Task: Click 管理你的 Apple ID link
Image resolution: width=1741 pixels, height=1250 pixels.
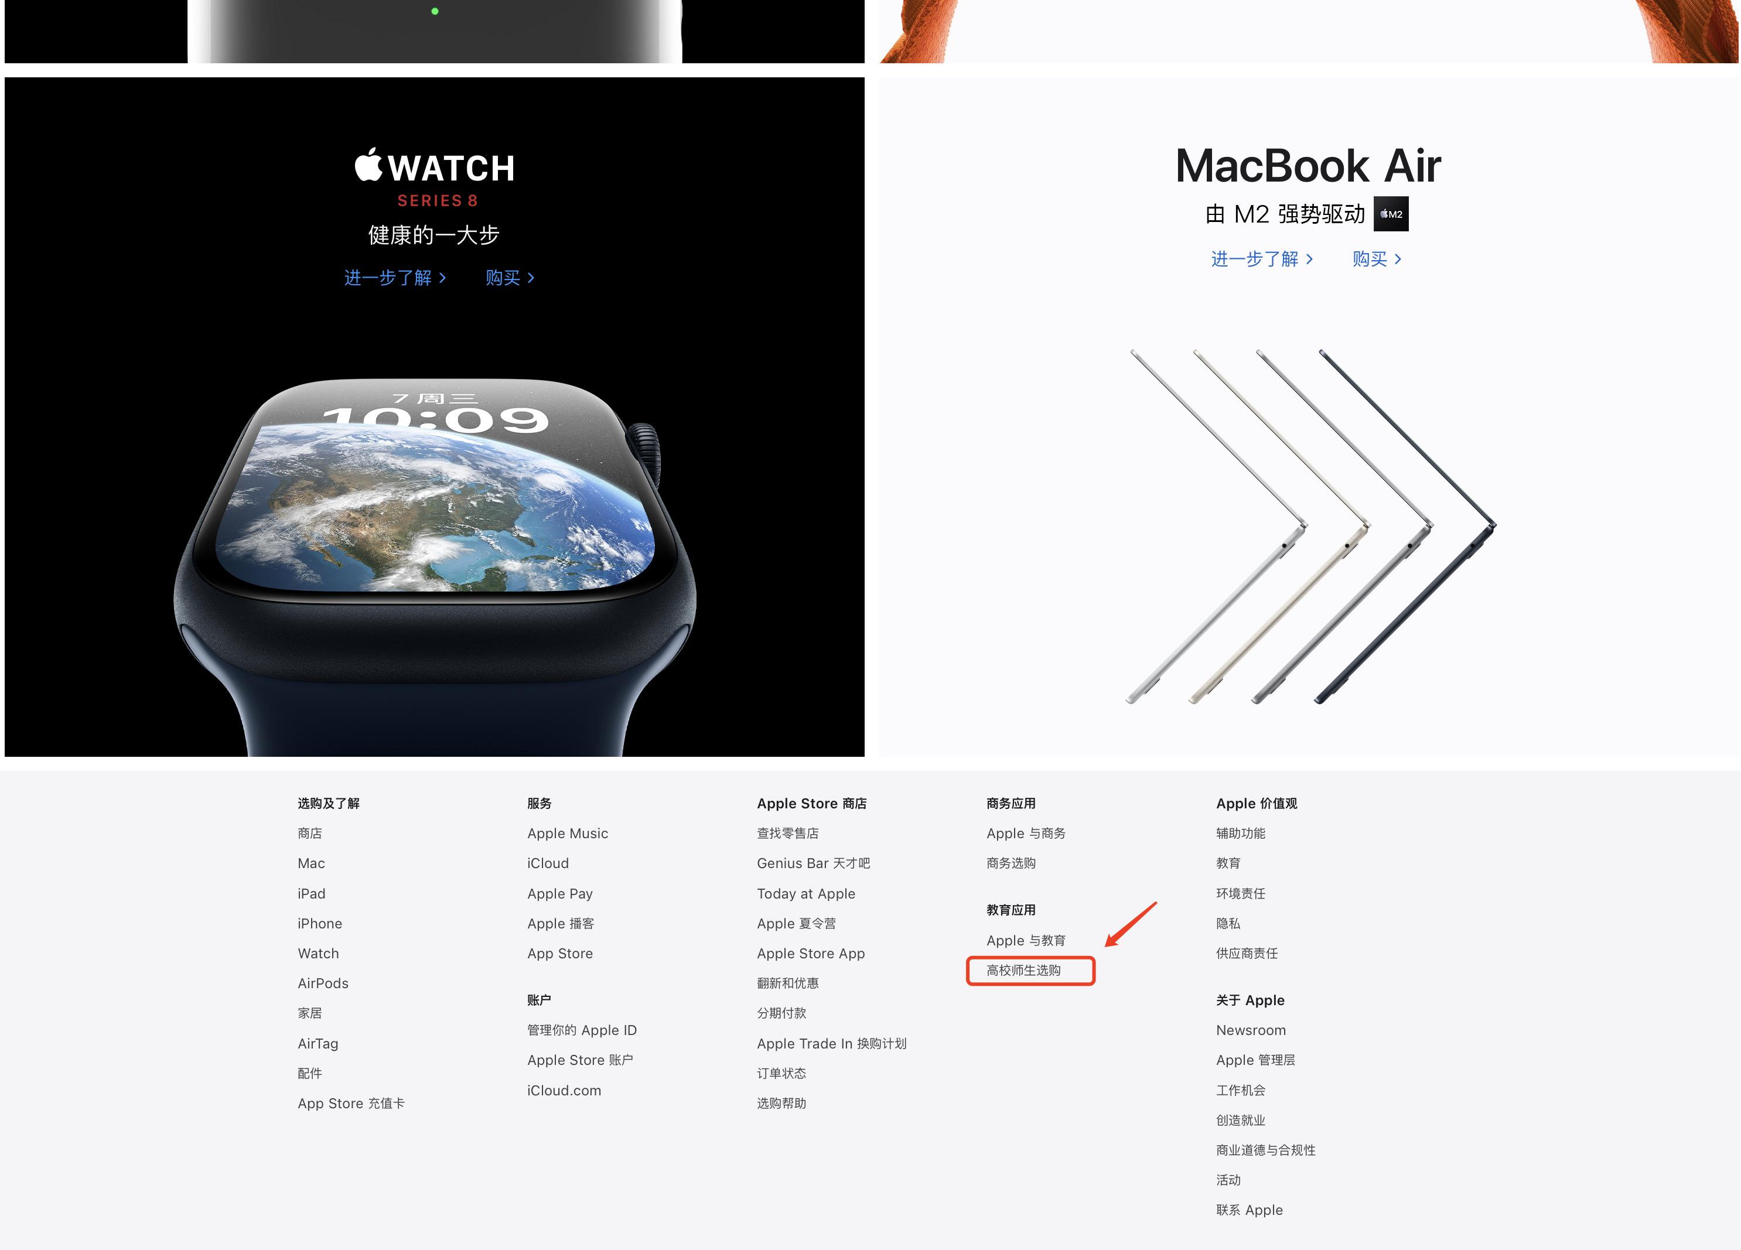Action: 582,1030
